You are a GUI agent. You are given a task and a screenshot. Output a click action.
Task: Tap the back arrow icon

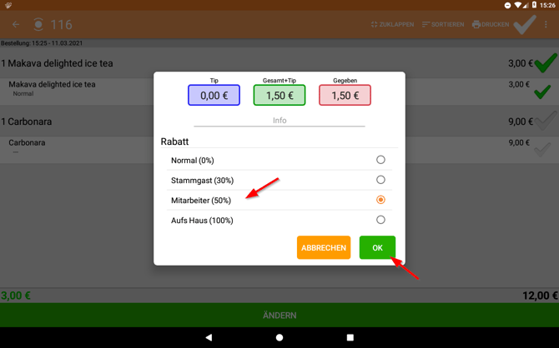click(x=16, y=25)
